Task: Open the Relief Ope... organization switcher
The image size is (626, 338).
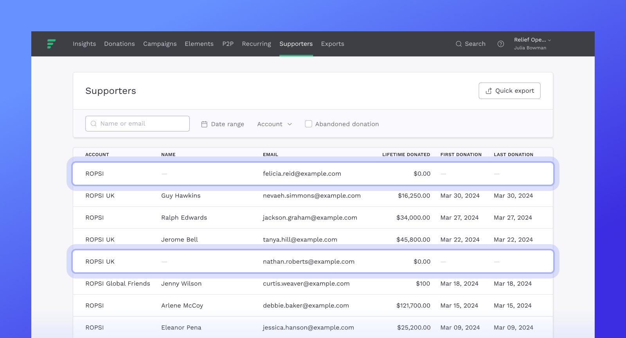Action: click(x=532, y=40)
